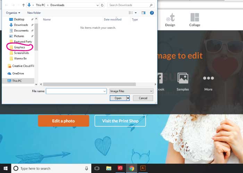243x173 pixels.
Task: Click the Refresh icon beside the address bar
Action: tap(102, 5)
